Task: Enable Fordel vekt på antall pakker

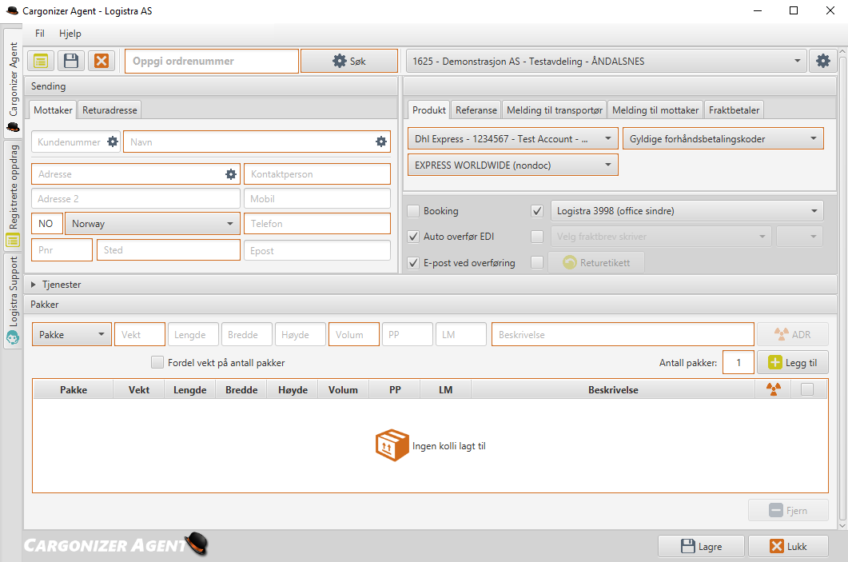Action: pos(157,362)
